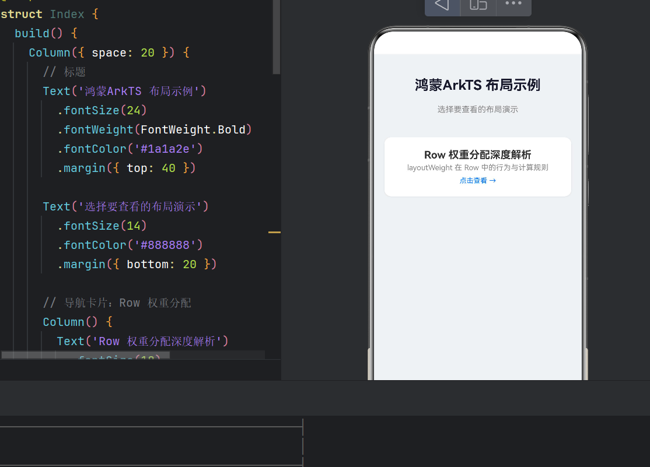The image size is (650, 467).
Task: Click the .fontWeight(FontWeight.Bold) line
Action: click(x=155, y=129)
